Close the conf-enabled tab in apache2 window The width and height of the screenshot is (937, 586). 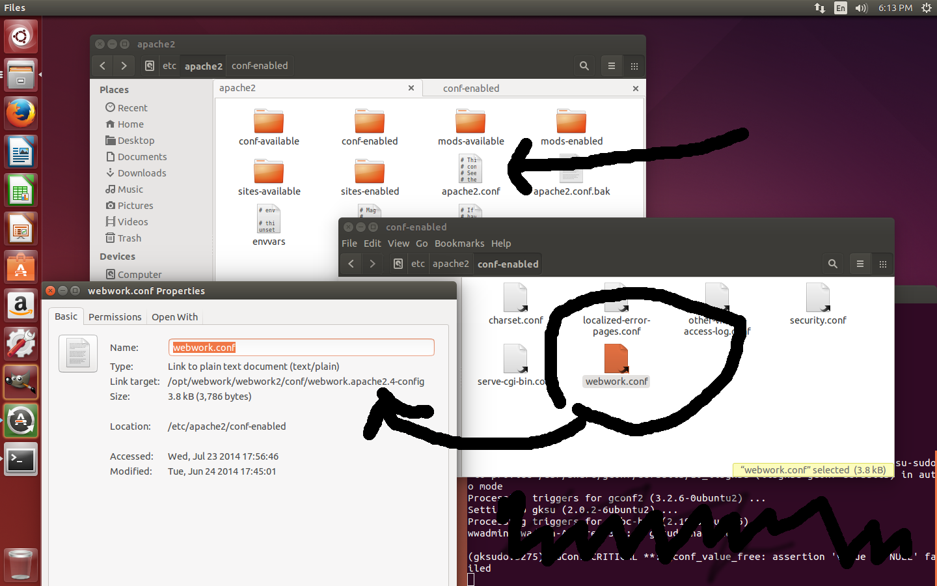pyautogui.click(x=636, y=88)
